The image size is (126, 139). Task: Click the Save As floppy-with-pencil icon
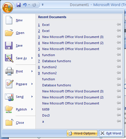point(9,58)
